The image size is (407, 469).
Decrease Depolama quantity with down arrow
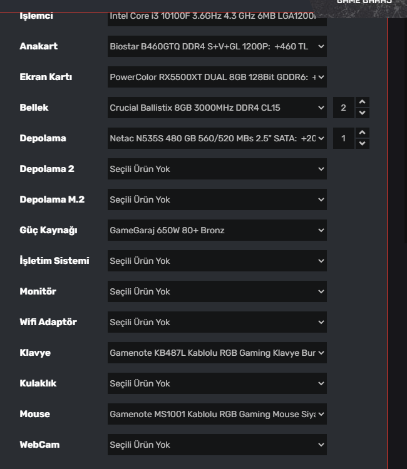362,144
